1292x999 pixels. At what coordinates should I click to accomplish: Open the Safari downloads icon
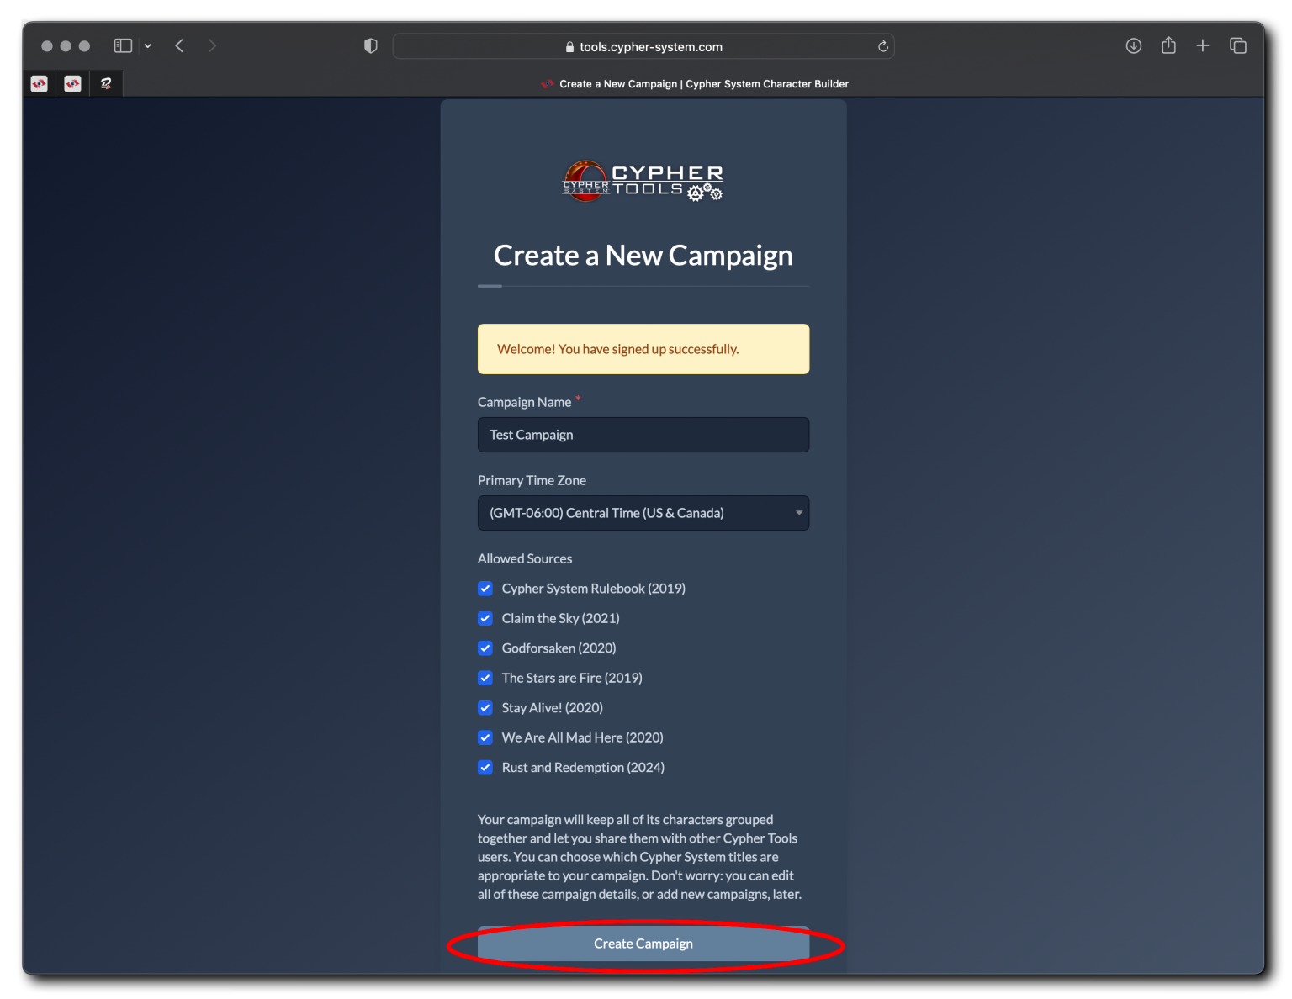click(1133, 46)
